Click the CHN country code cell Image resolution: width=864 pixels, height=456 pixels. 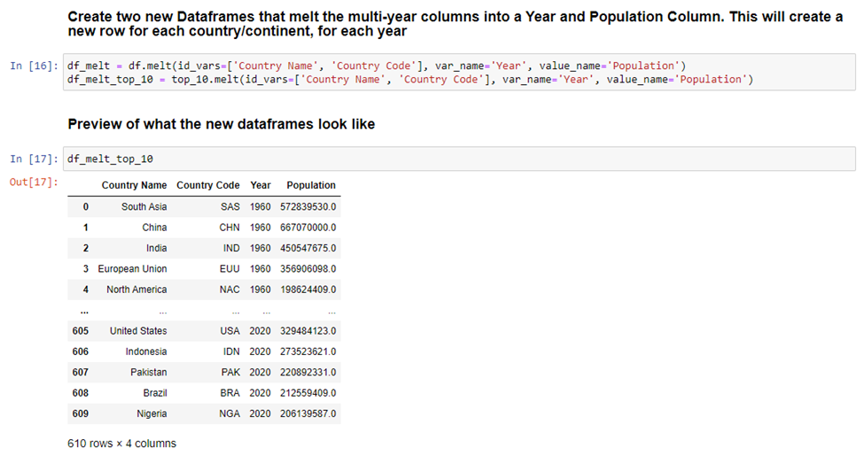[230, 228]
